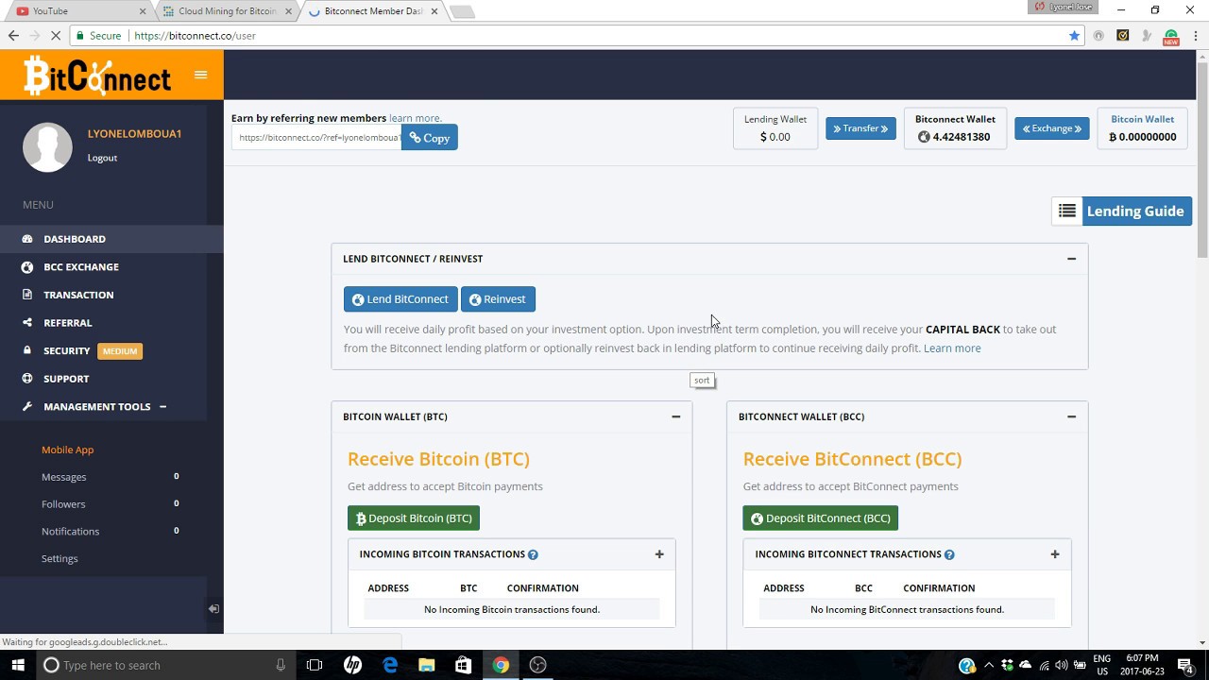Open the user avatar picture
1209x680 pixels.
click(x=47, y=146)
